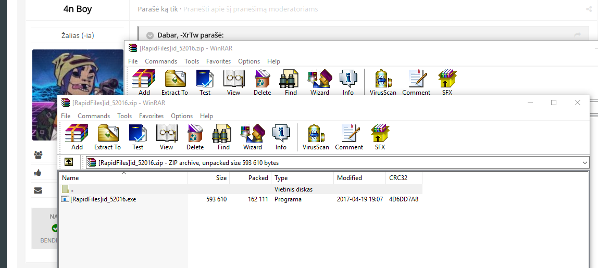Sort by Modified column header
Screen dimensions: 598x268
[359, 177]
